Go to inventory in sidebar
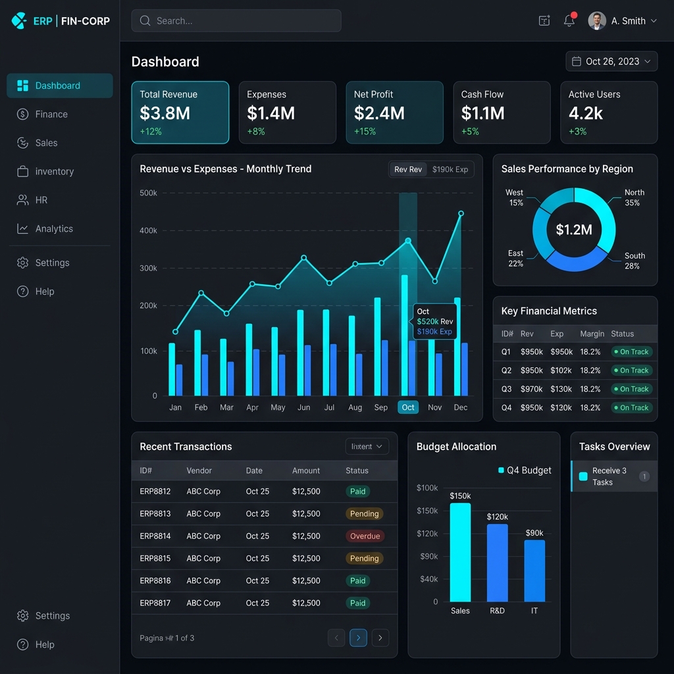Viewport: 674px width, 674px height. (60, 172)
